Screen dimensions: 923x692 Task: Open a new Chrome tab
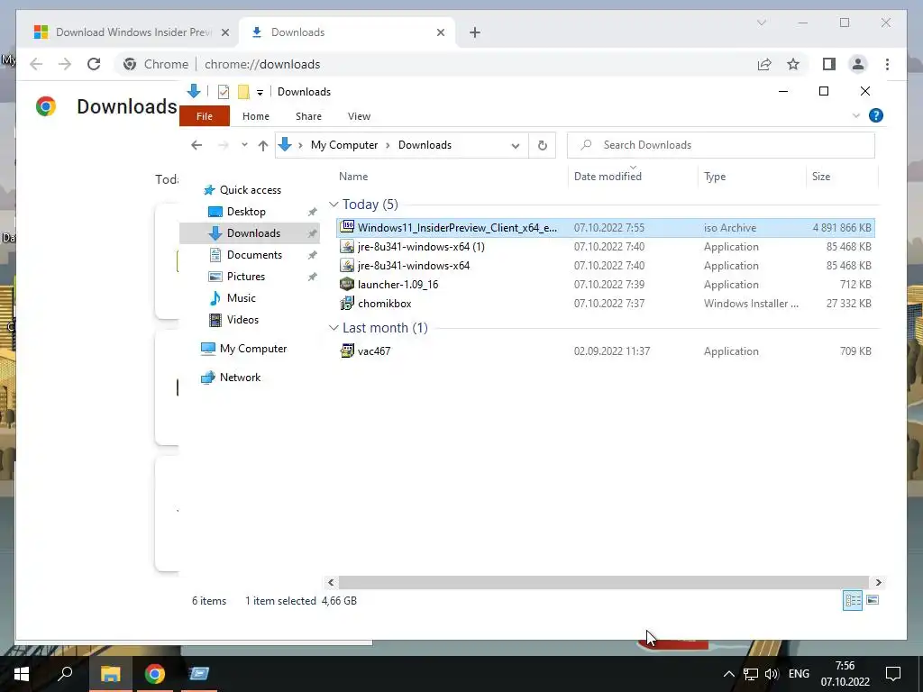click(x=475, y=32)
